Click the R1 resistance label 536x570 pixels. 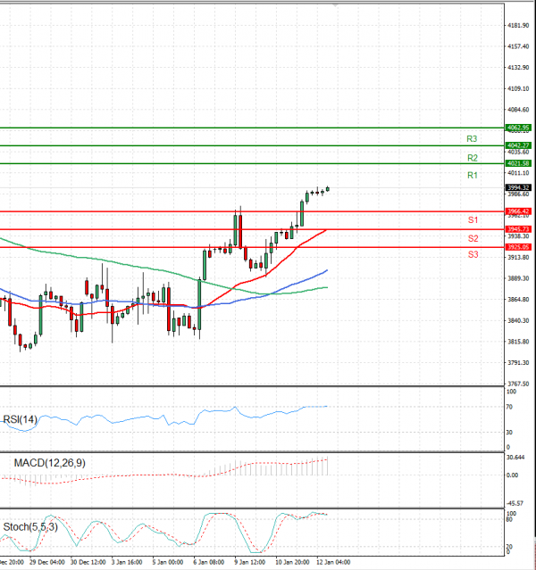(x=473, y=175)
